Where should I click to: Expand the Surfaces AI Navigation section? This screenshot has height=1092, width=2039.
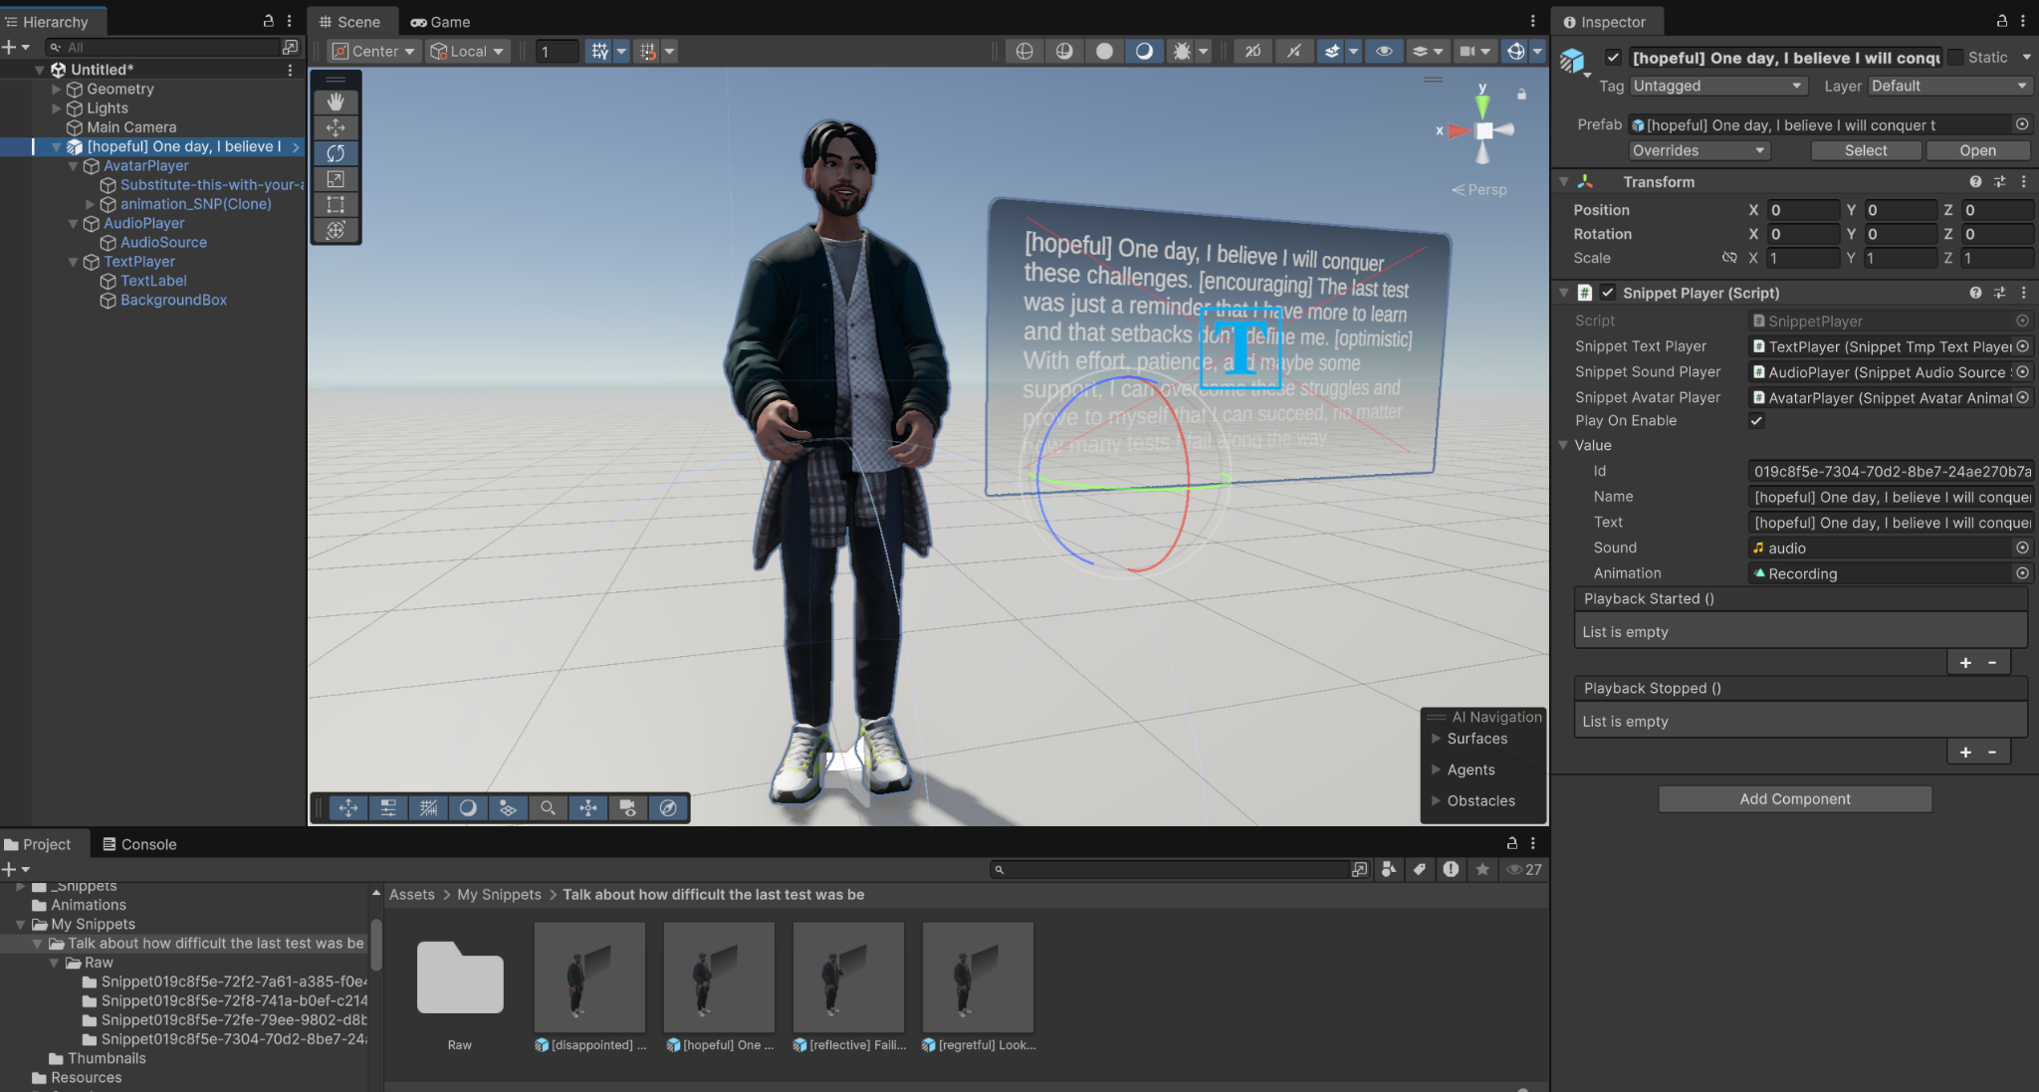click(1437, 739)
